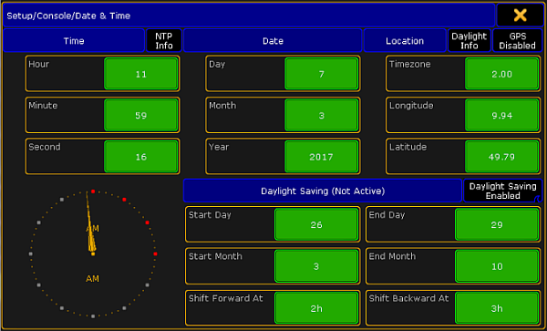Change the End Day value 29

tap(497, 224)
